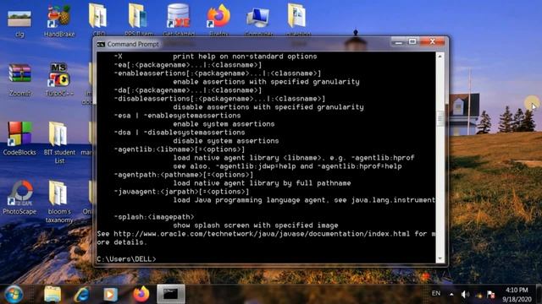
Task: Launch the TurboC++ shortcut
Action: pyautogui.click(x=59, y=79)
